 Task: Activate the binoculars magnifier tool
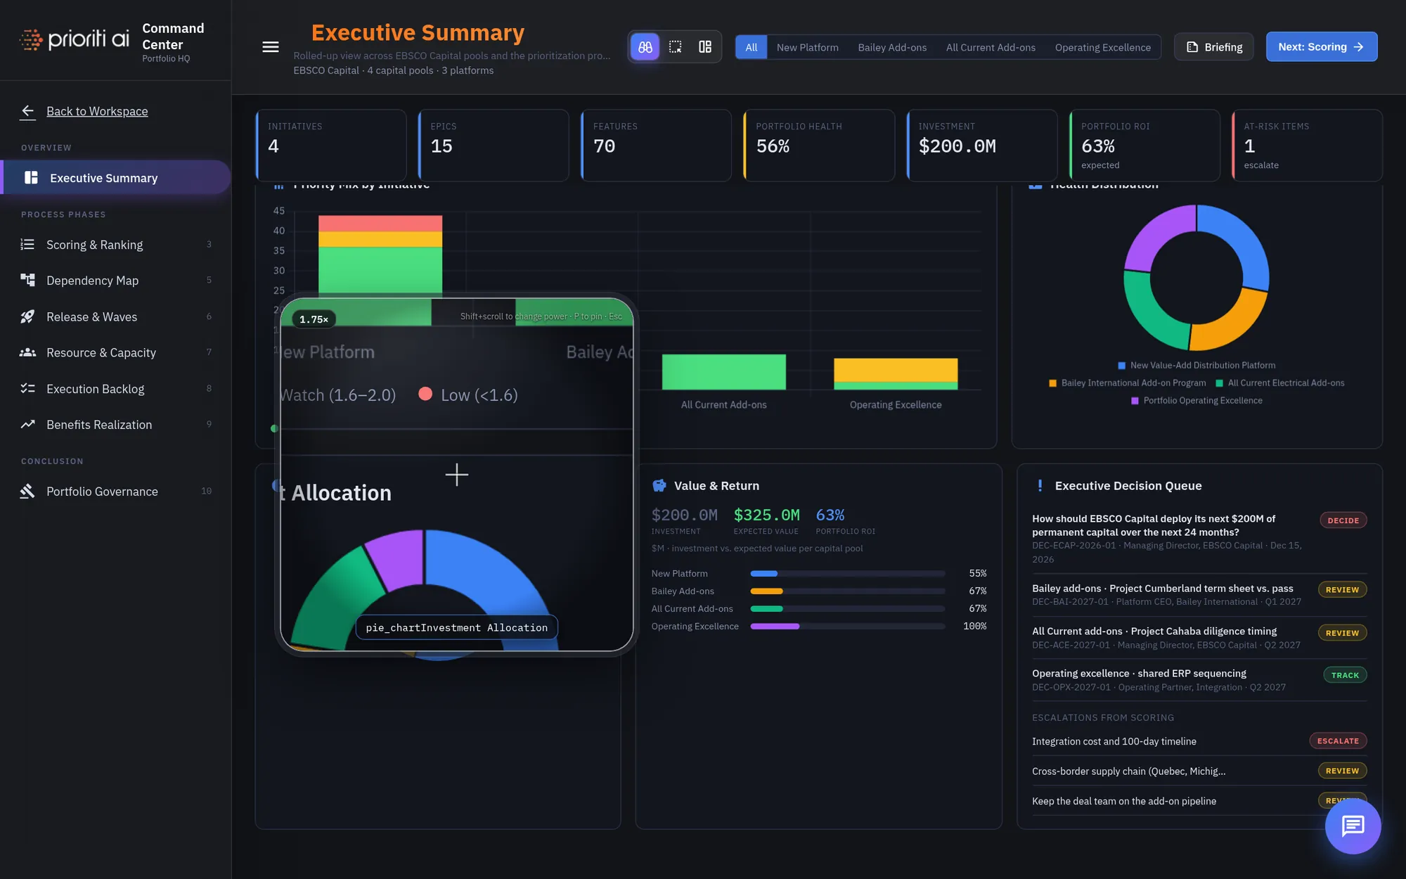pyautogui.click(x=645, y=47)
